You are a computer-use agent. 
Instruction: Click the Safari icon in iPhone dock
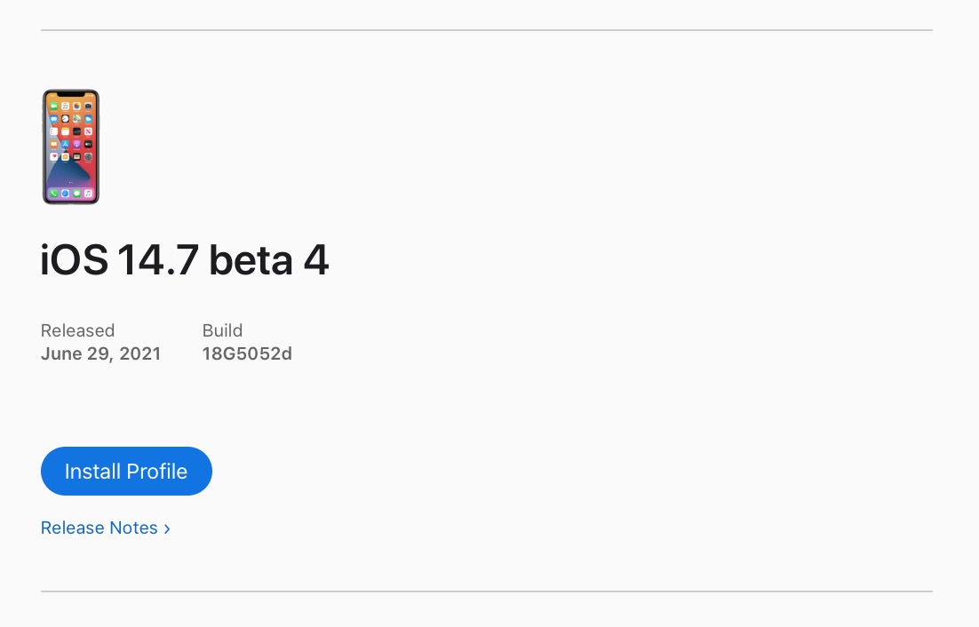(x=65, y=194)
